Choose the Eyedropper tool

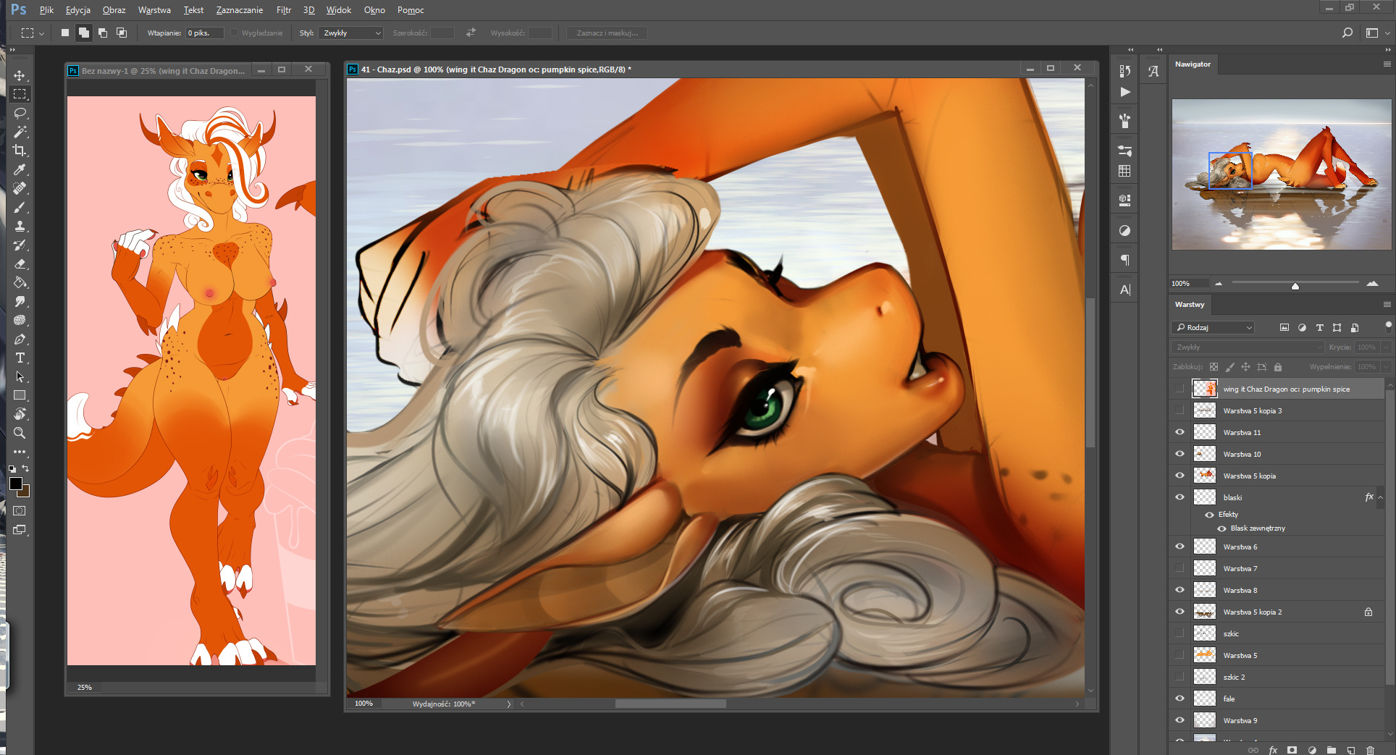tap(20, 169)
